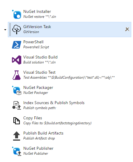The height and width of the screenshot is (162, 133).
Task: Select the NuGet Packager box icon
Action: 17,90
